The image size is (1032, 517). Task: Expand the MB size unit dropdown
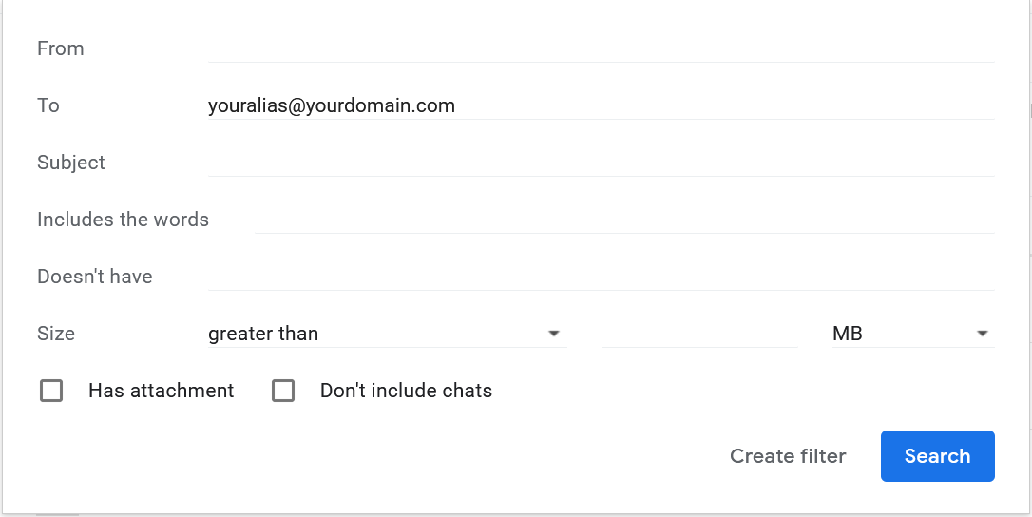[x=912, y=334]
